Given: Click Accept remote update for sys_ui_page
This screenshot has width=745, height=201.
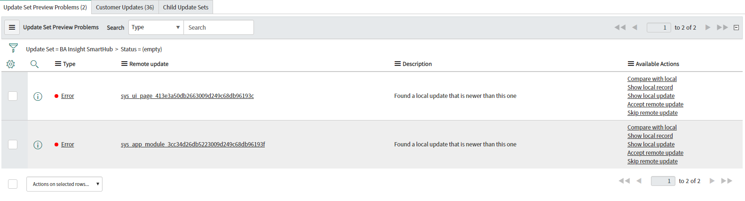Looking at the screenshot, I should click(655, 105).
